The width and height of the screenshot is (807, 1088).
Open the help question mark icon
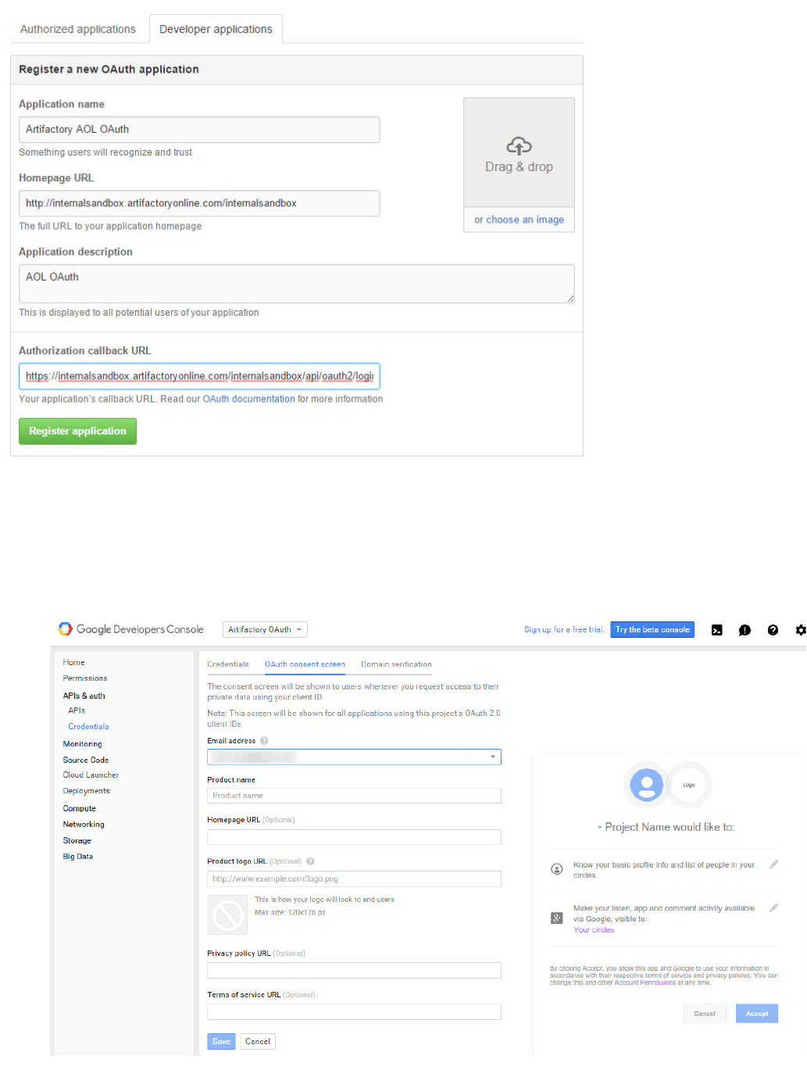click(x=773, y=630)
